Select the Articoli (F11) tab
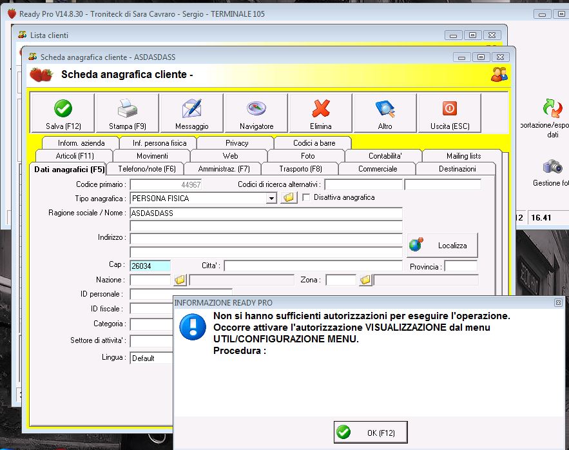 [x=74, y=156]
